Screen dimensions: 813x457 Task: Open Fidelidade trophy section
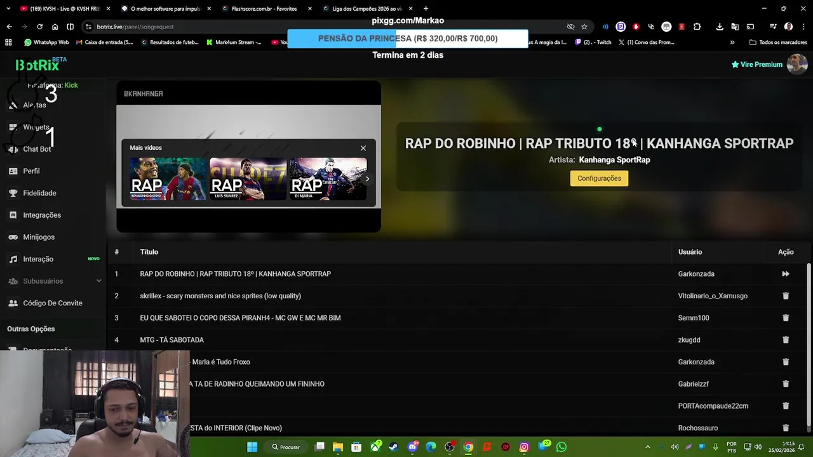tap(39, 193)
